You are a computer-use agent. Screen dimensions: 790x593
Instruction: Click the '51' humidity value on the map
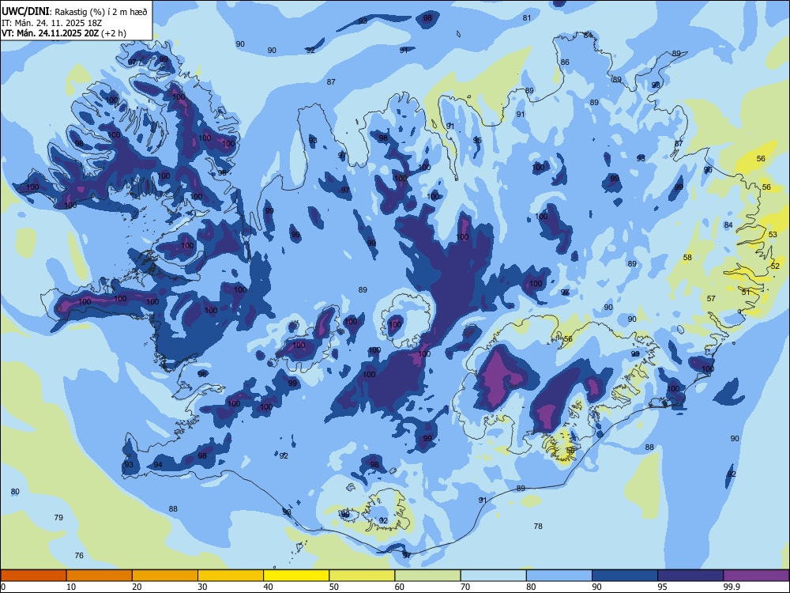tap(746, 292)
